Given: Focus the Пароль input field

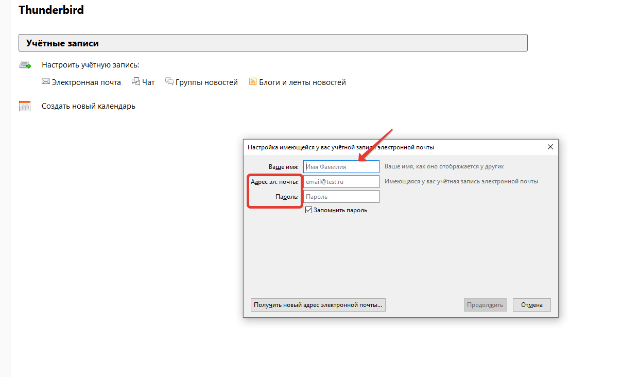Looking at the screenshot, I should [341, 197].
